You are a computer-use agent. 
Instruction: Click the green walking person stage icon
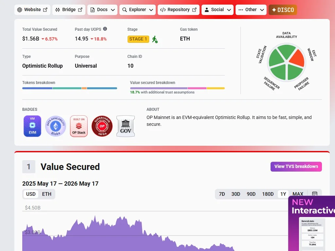point(155,39)
